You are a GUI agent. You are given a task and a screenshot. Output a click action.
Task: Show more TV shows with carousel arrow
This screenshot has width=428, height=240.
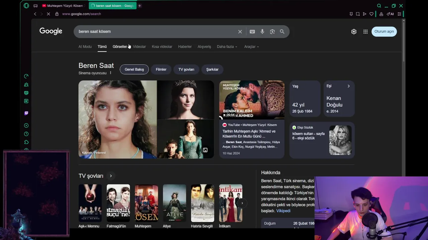(x=242, y=203)
